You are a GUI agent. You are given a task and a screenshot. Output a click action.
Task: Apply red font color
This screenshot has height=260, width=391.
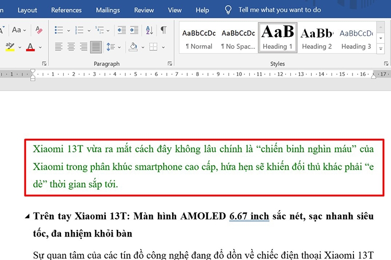coord(30,47)
